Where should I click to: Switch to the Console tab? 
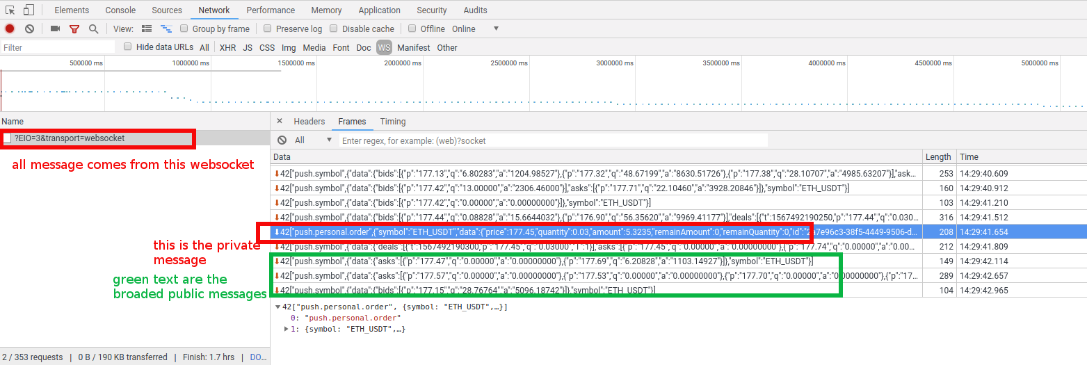coord(120,10)
